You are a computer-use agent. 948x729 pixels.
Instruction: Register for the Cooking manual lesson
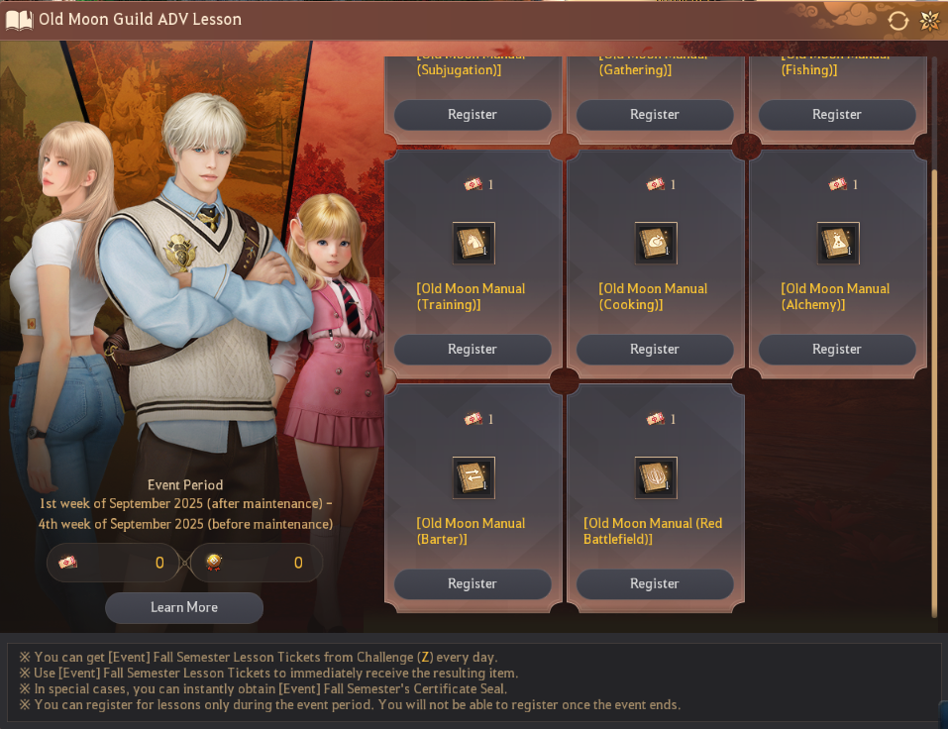click(x=655, y=350)
